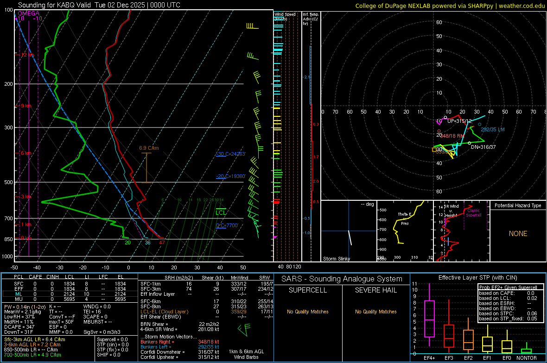Click the 348/18 RM hodograph label
This screenshot has width=547, height=363.
[452, 136]
